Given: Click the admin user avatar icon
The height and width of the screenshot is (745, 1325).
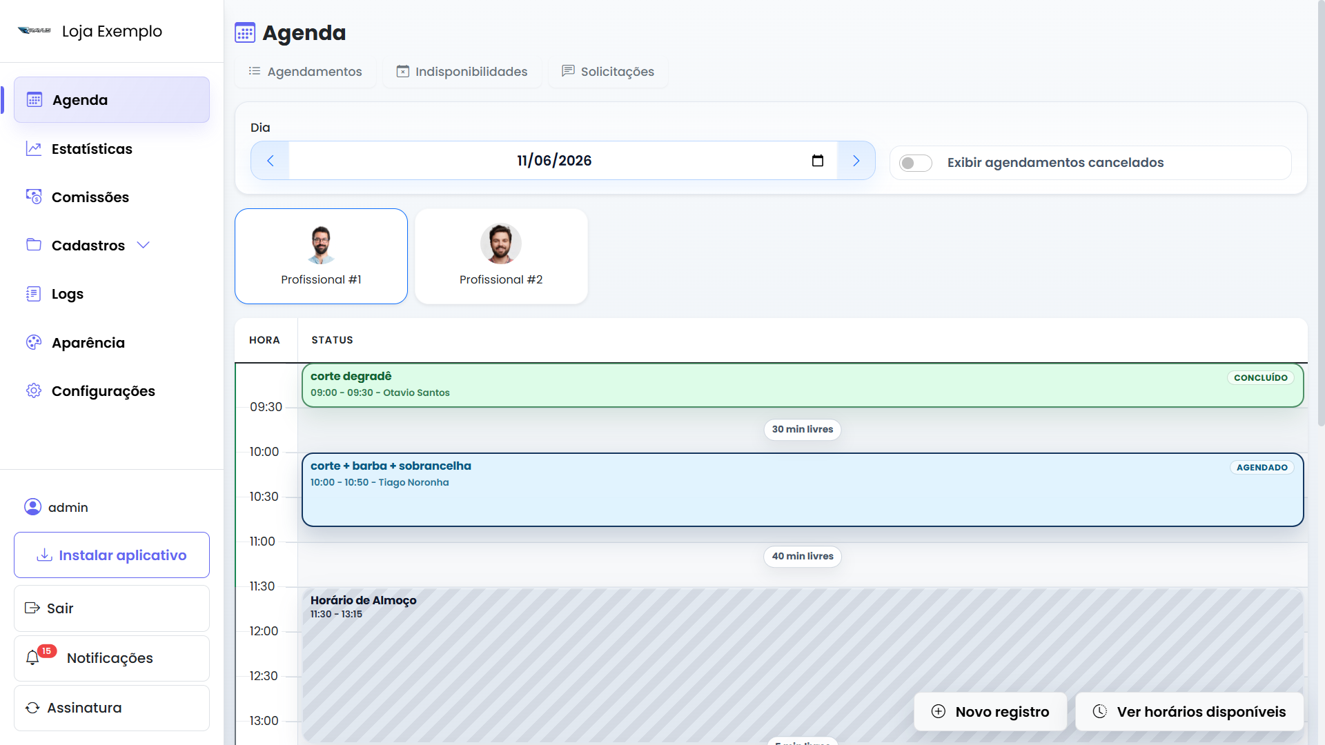Looking at the screenshot, I should 32,507.
